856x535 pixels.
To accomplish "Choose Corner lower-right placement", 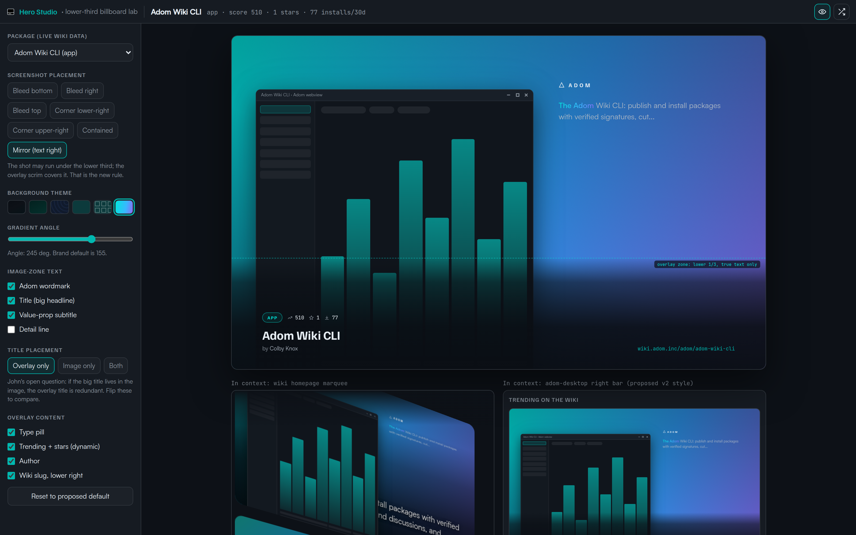I will pos(82,111).
